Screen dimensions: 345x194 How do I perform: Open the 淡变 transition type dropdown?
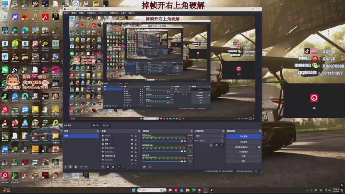pyautogui.click(x=209, y=136)
